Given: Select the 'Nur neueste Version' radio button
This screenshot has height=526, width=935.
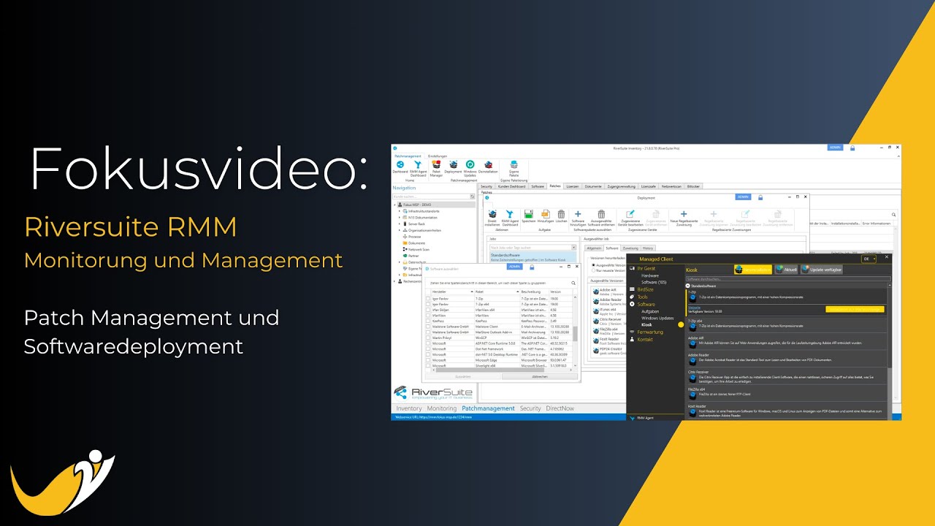Looking at the screenshot, I should point(593,271).
